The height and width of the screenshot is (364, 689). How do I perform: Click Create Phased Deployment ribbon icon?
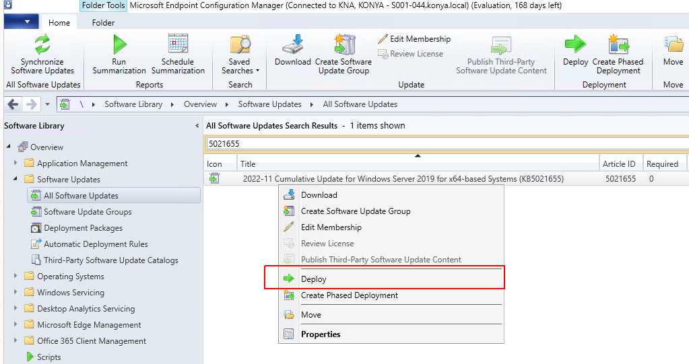(x=618, y=44)
